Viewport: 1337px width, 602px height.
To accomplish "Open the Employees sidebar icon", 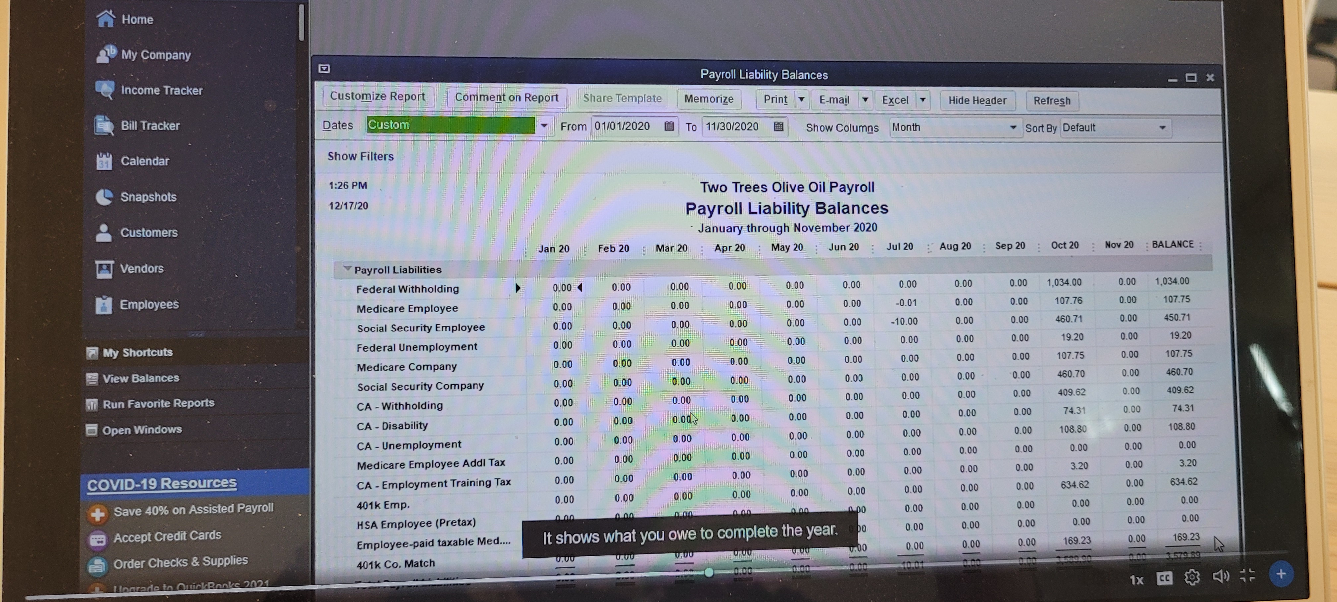I will point(104,305).
